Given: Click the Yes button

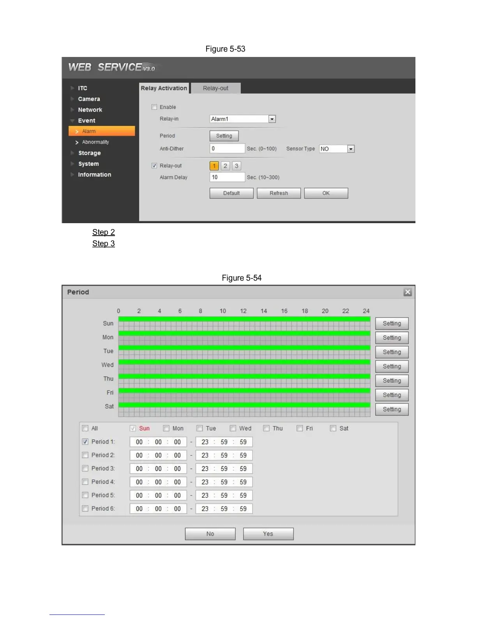Looking at the screenshot, I should (268, 534).
